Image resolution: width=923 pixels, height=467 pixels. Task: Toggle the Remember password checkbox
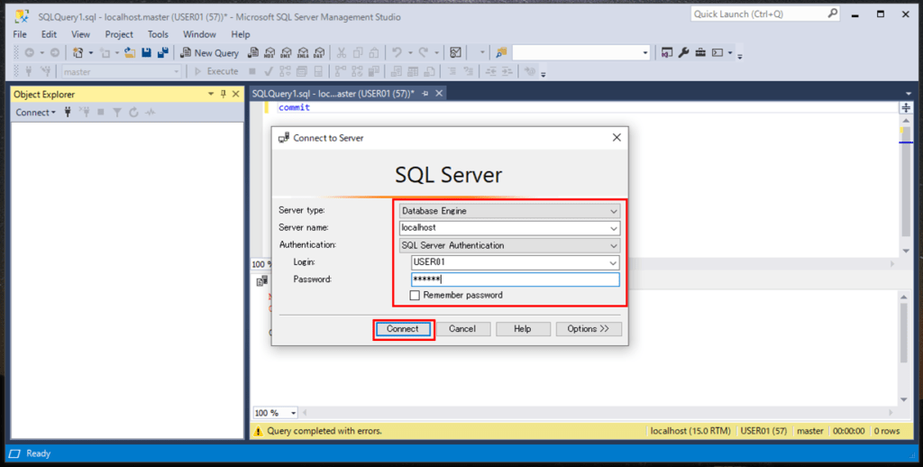(415, 296)
